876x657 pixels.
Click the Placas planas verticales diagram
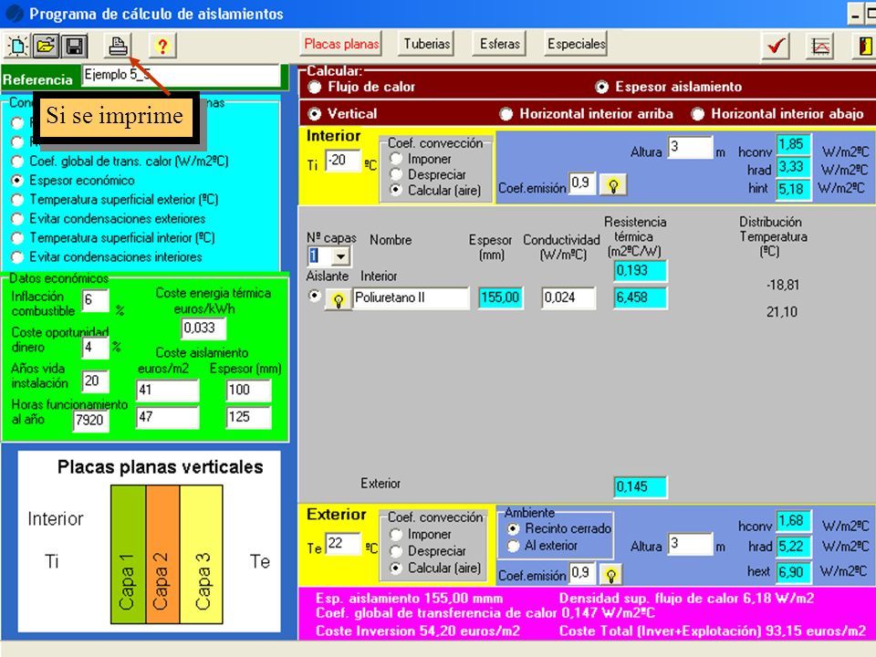(149, 541)
